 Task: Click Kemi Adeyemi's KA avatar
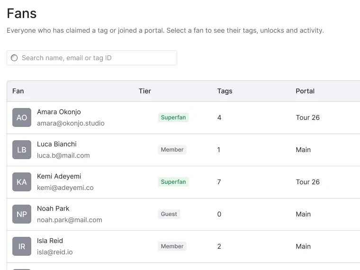point(22,182)
